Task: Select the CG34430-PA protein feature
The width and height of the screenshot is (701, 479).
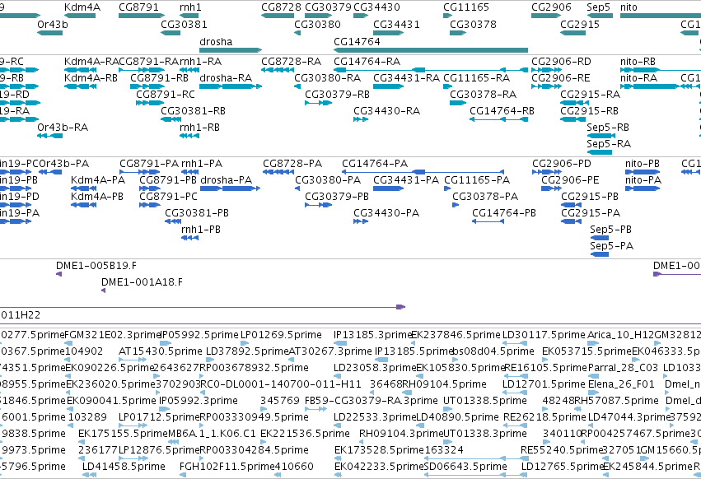Action: (361, 221)
